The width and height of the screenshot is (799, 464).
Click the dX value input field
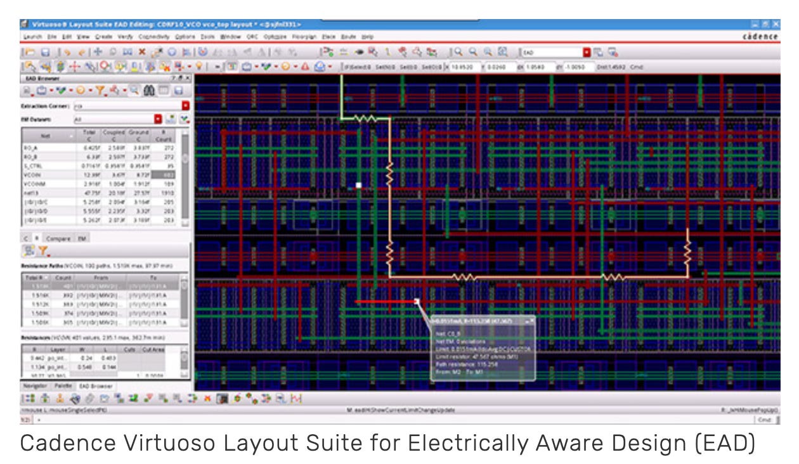tap(540, 67)
